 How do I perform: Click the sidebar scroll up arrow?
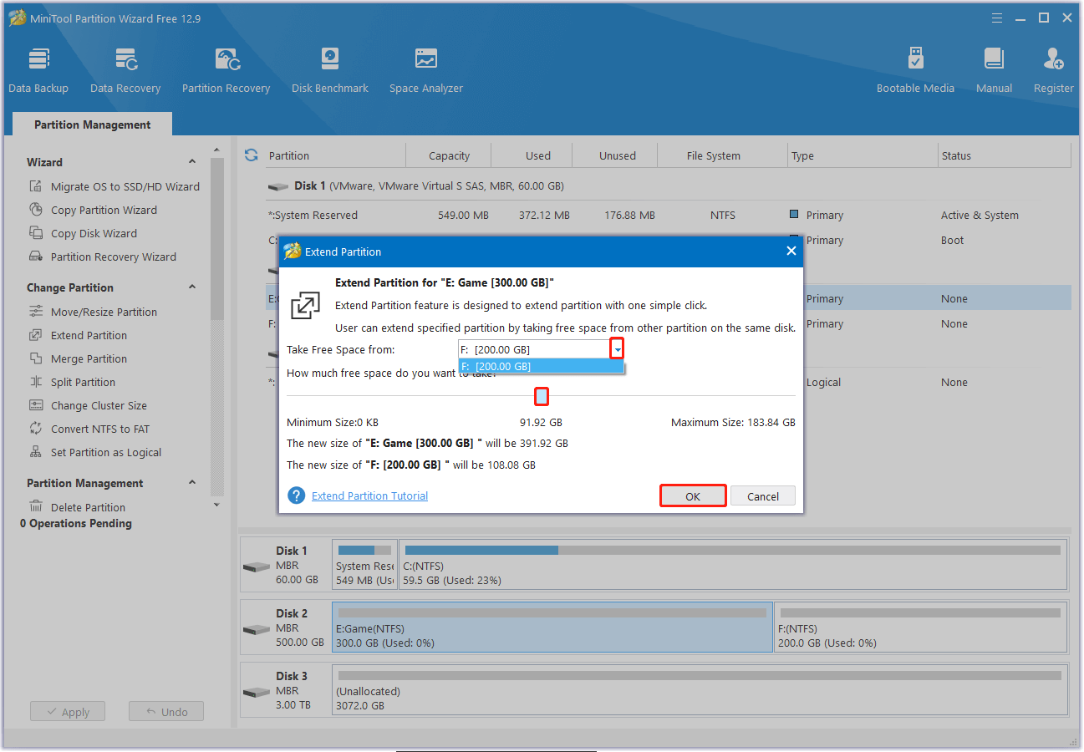click(217, 152)
